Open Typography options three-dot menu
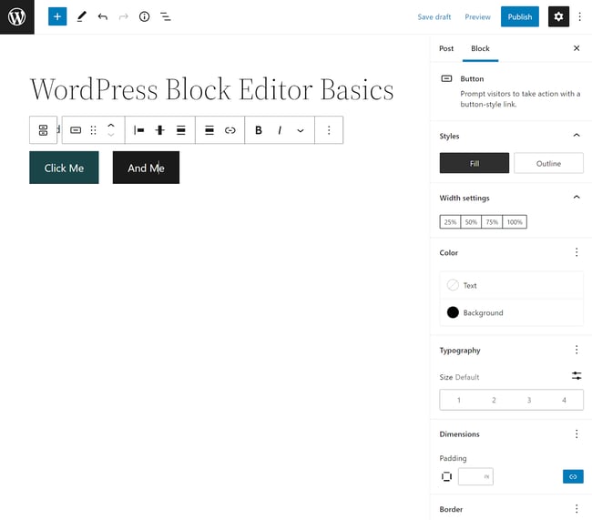 576,350
